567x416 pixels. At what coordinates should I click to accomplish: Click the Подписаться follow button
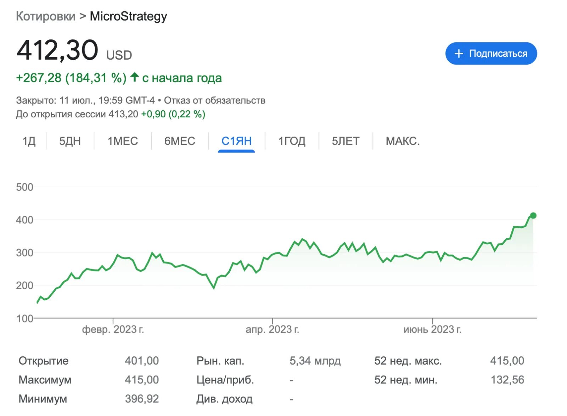click(491, 54)
